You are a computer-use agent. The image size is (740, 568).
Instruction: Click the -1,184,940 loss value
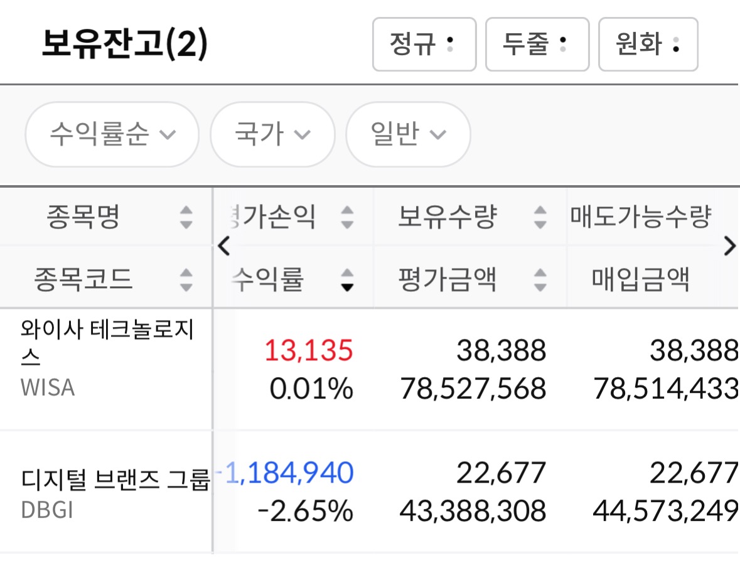[284, 473]
